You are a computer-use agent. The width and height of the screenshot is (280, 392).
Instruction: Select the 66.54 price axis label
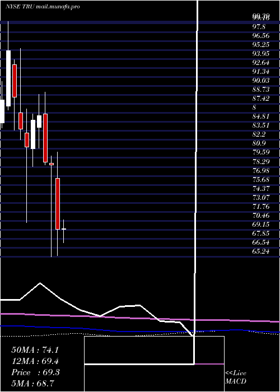coord(261,242)
